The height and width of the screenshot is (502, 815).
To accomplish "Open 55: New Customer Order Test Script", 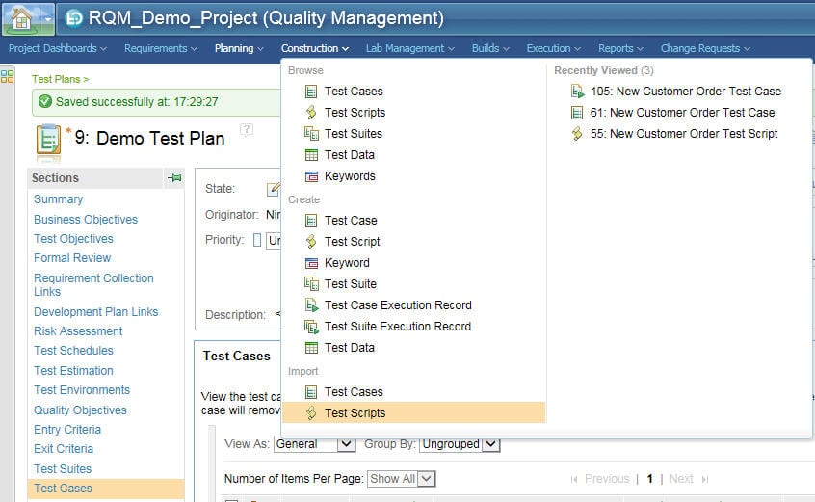I will [684, 134].
